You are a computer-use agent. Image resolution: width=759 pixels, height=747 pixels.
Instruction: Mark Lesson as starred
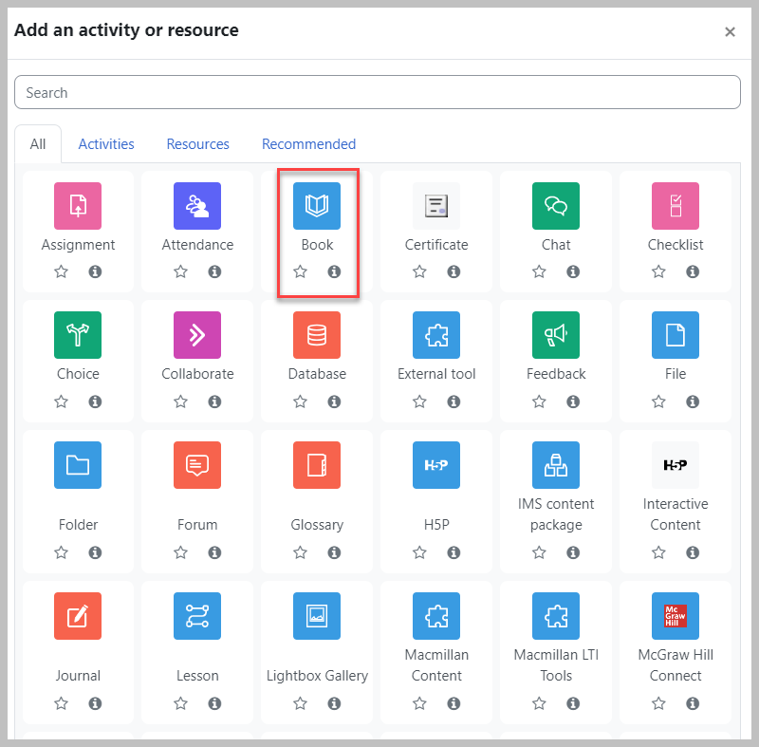[x=180, y=703]
